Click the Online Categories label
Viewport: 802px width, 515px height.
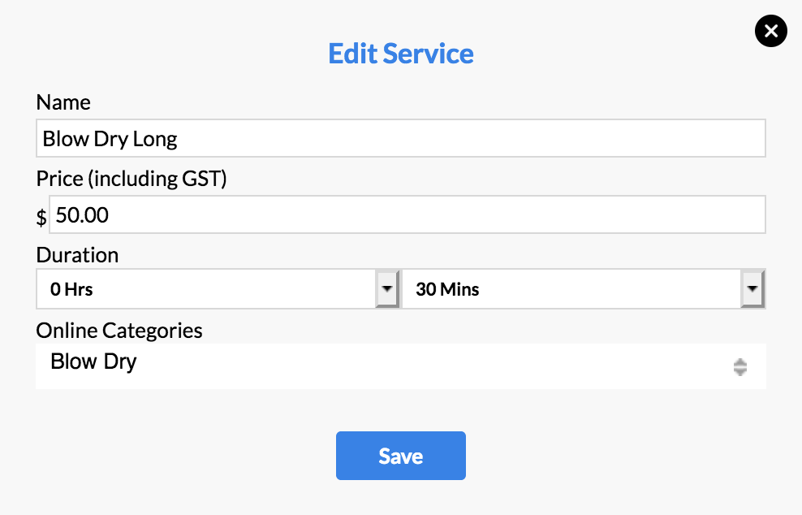point(119,331)
